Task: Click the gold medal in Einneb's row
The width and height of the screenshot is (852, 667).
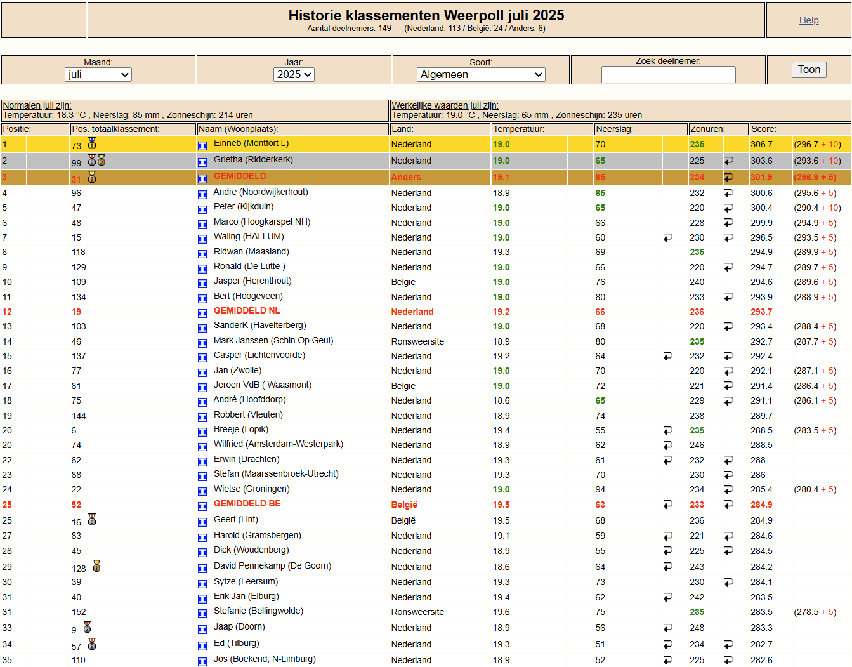Action: click(x=92, y=143)
